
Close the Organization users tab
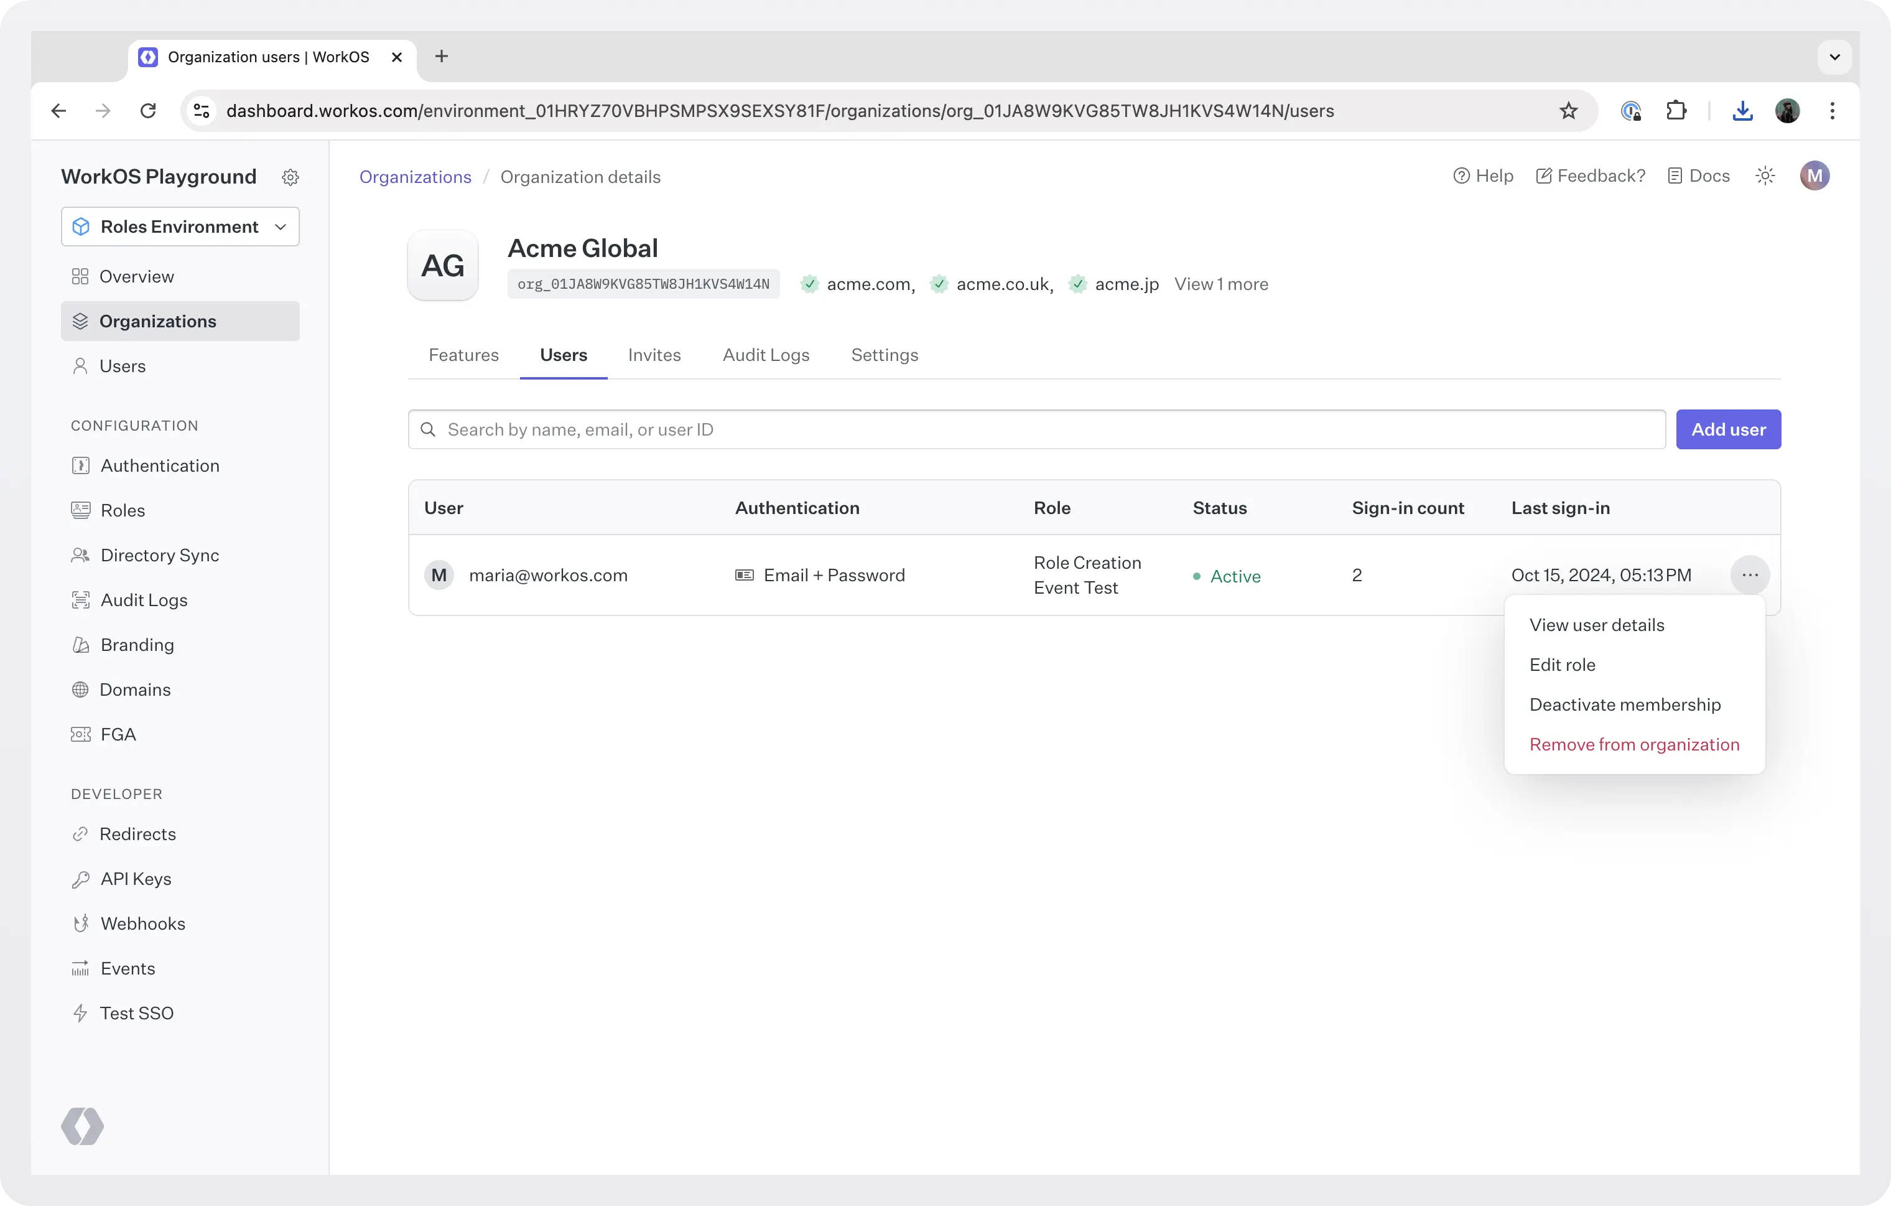click(397, 57)
